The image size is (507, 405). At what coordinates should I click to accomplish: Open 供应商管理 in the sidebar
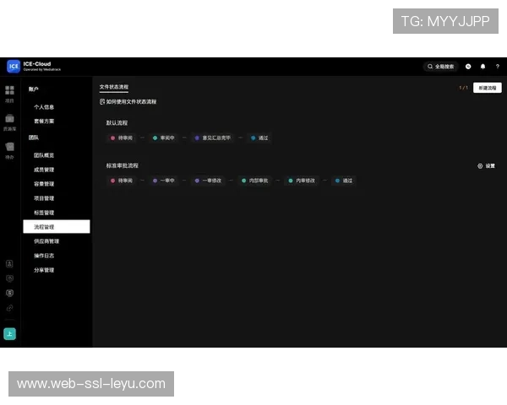(46, 241)
